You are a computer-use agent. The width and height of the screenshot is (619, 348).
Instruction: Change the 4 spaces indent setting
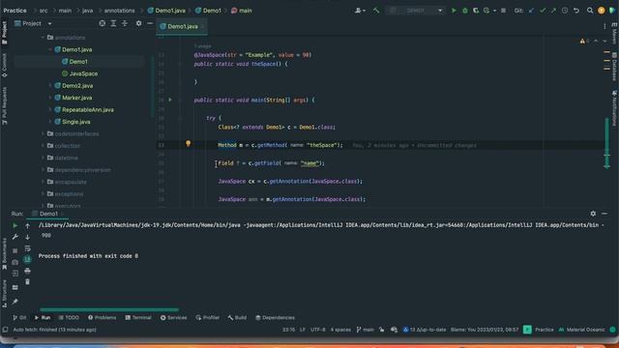340,330
